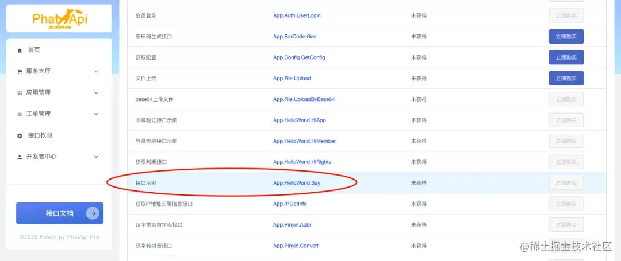Open App.File.UploadByBase64 link
621x261 pixels.
click(304, 99)
